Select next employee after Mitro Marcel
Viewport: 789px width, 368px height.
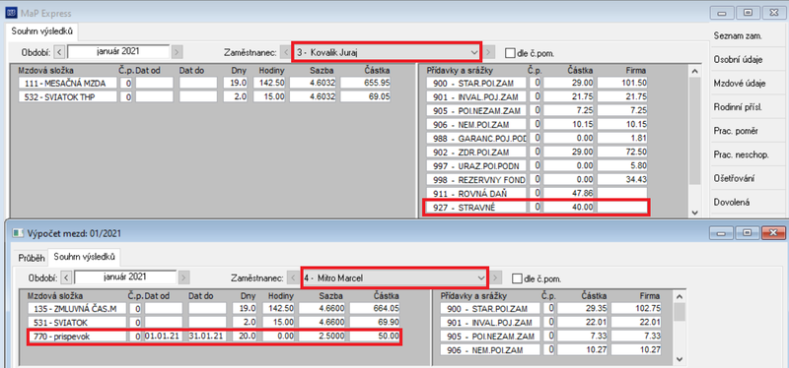click(496, 277)
